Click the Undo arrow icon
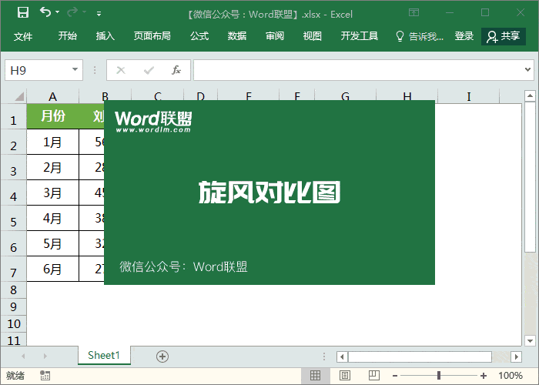539x385 pixels. (x=45, y=12)
